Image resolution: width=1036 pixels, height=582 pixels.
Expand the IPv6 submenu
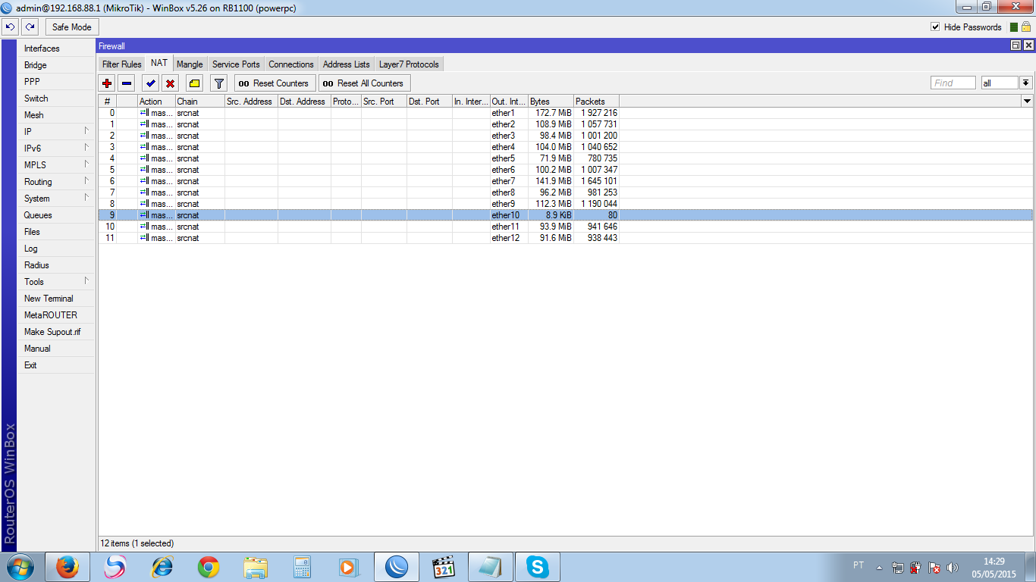(x=57, y=149)
